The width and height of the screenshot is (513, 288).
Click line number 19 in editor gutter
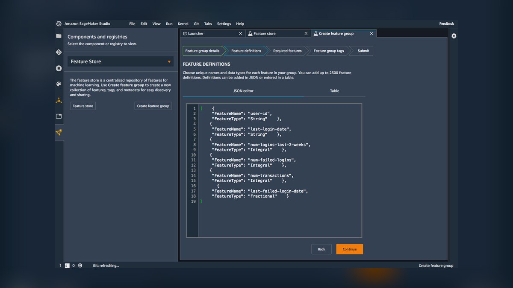click(x=193, y=201)
